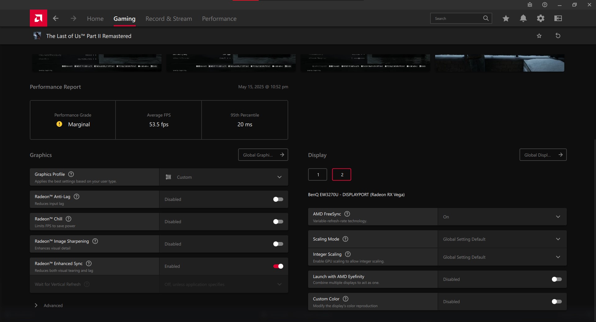596x322 pixels.
Task: Click the Marginal performance grade text
Action: [x=79, y=124]
